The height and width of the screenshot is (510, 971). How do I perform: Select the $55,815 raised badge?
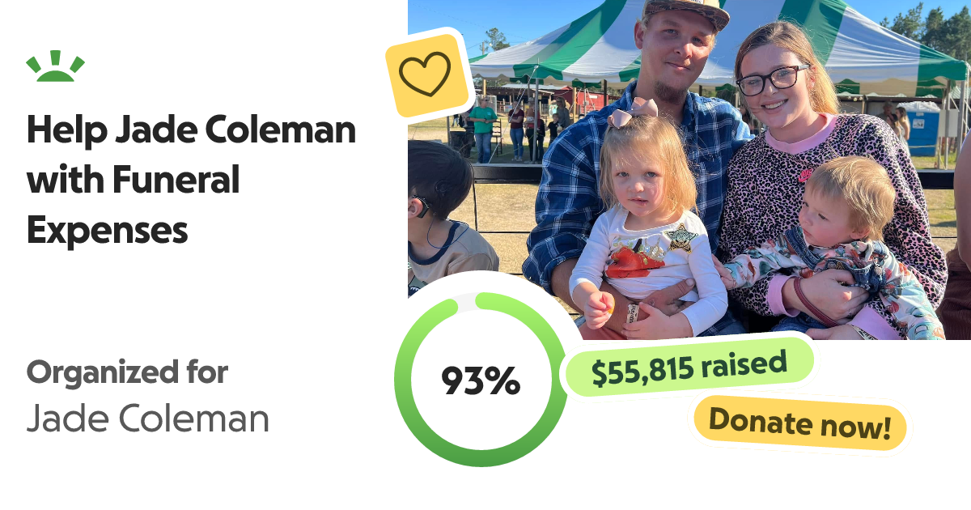(x=689, y=367)
